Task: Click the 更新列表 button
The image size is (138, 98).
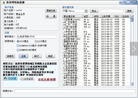Action: click(51, 11)
